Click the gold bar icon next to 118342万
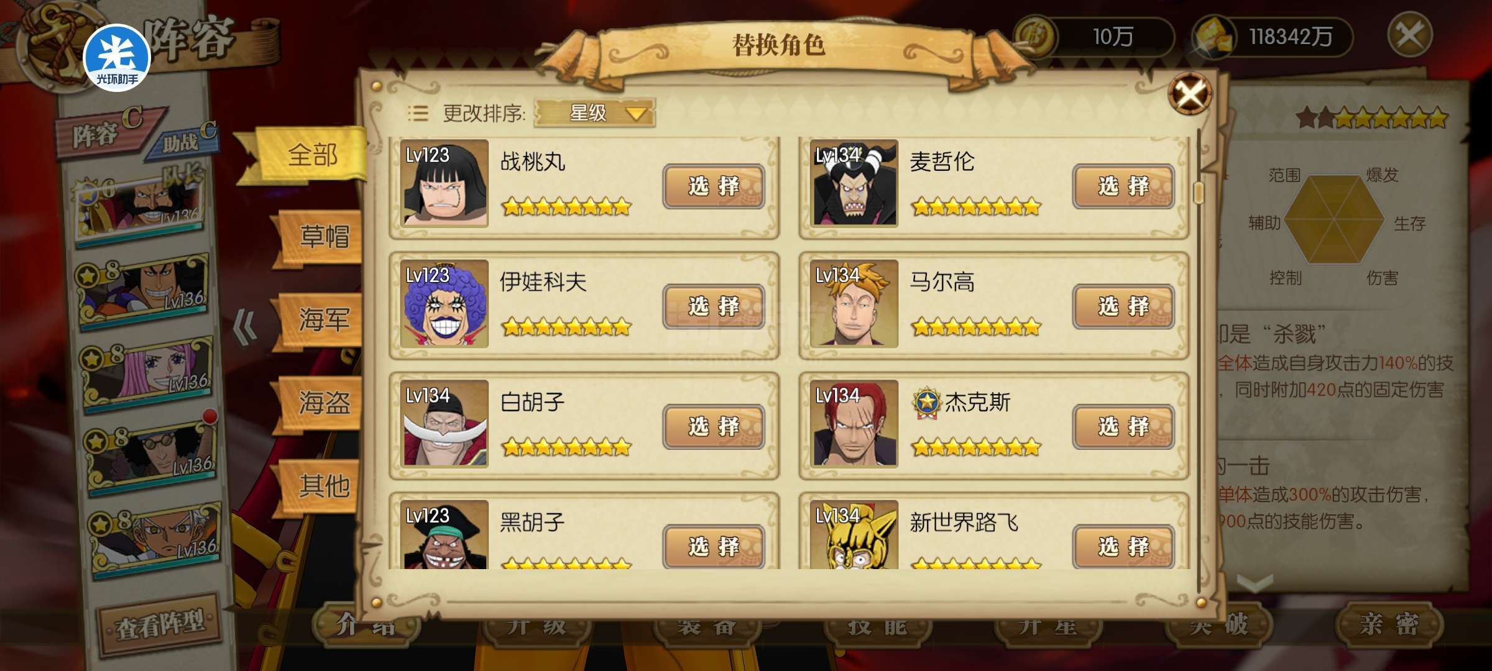 [1213, 37]
